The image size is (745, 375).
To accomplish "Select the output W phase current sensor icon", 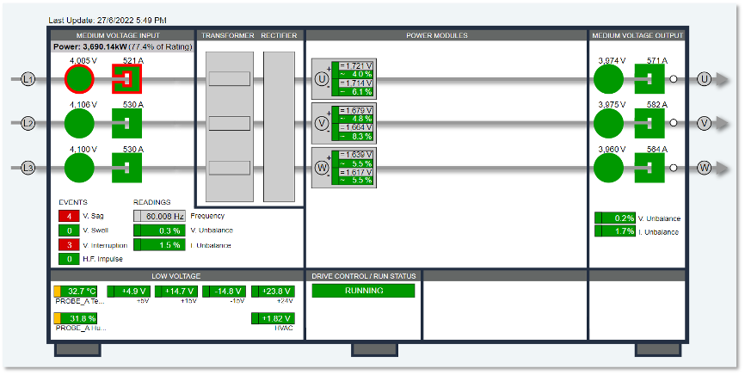I will tap(650, 168).
